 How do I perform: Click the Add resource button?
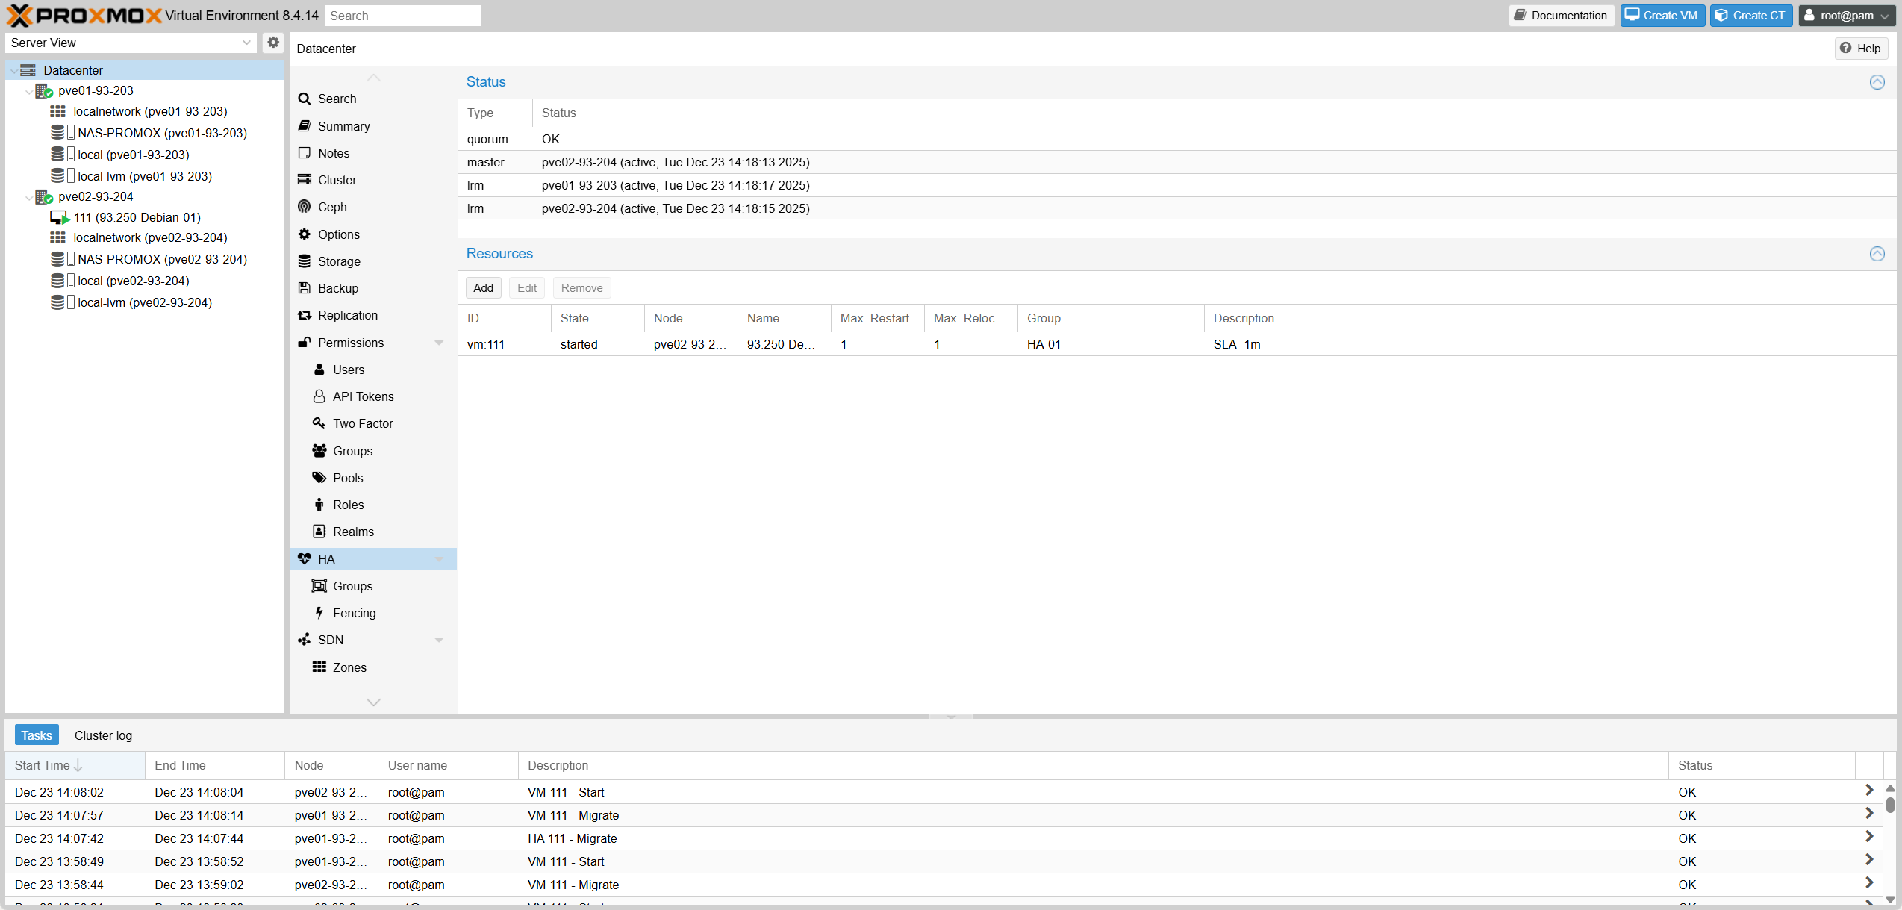click(483, 288)
